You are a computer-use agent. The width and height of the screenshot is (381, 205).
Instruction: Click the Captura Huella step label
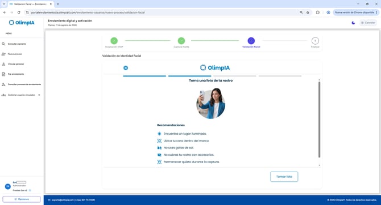[181, 47]
